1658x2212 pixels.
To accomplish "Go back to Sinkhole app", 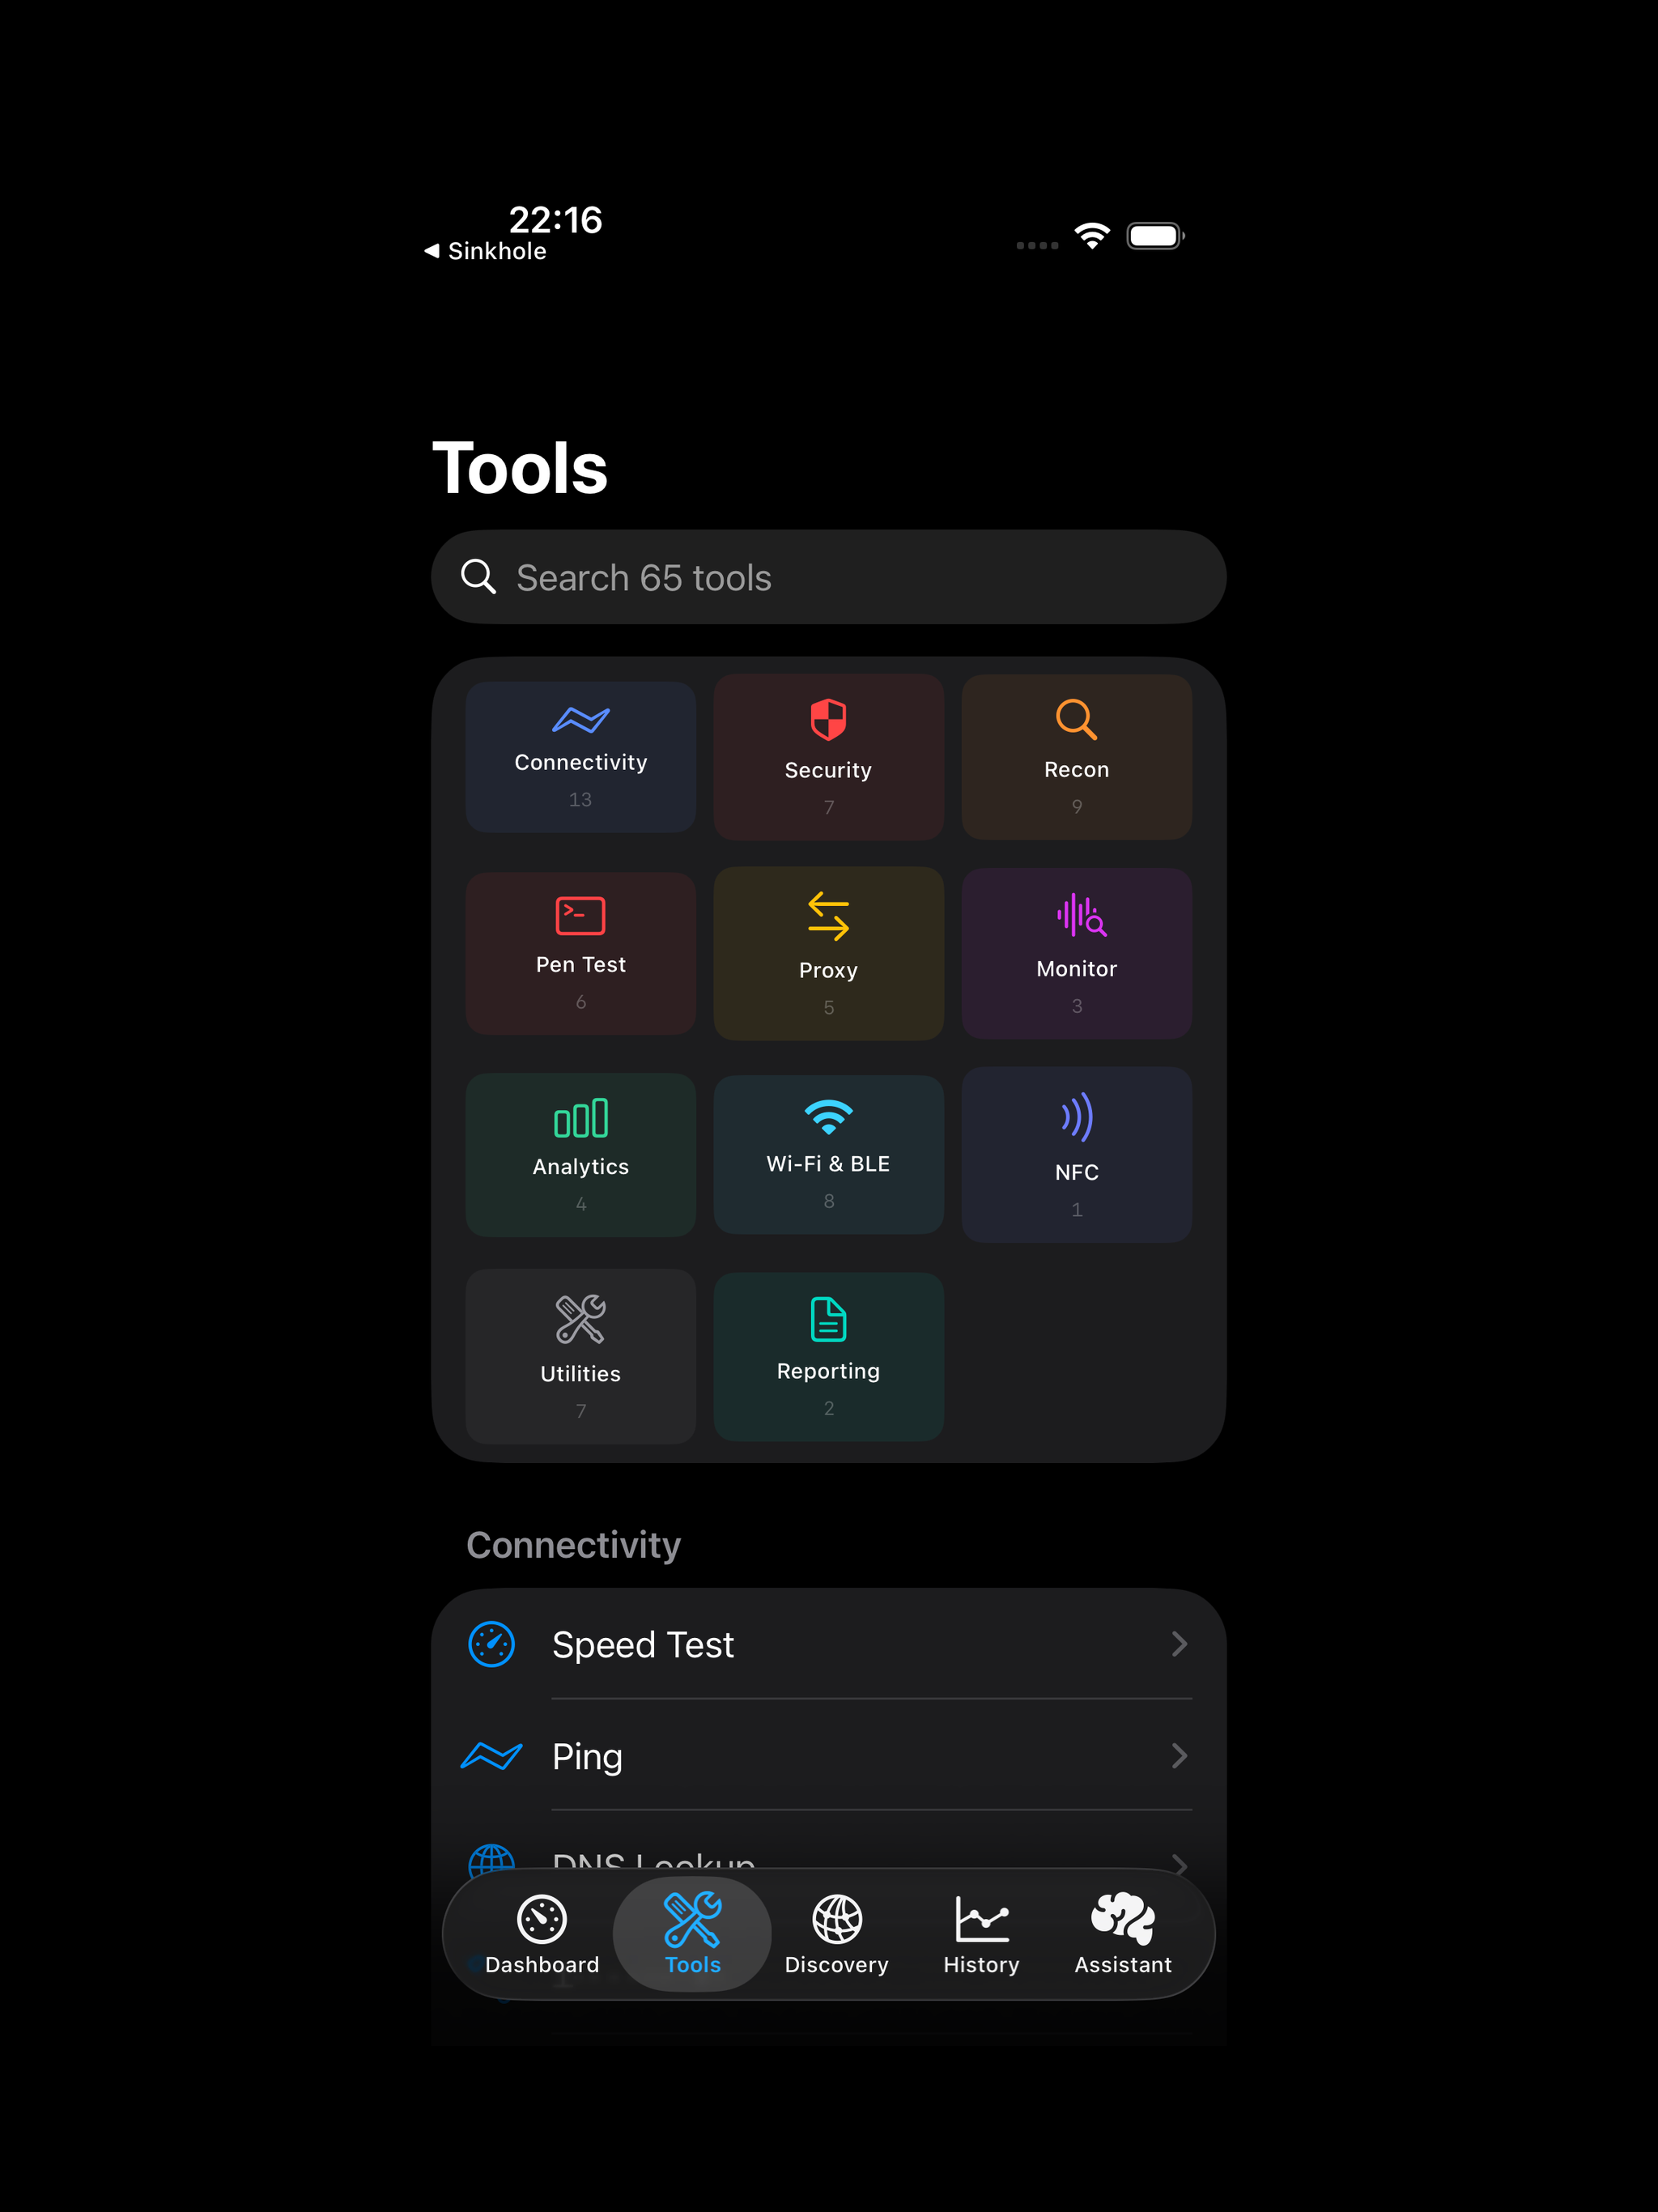I will pyautogui.click(x=486, y=251).
